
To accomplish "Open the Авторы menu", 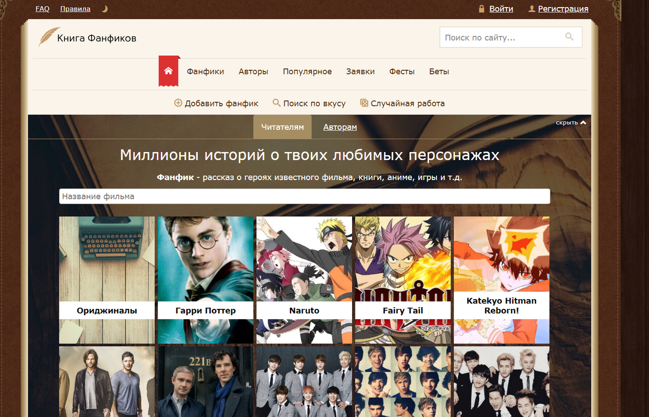I will point(253,71).
